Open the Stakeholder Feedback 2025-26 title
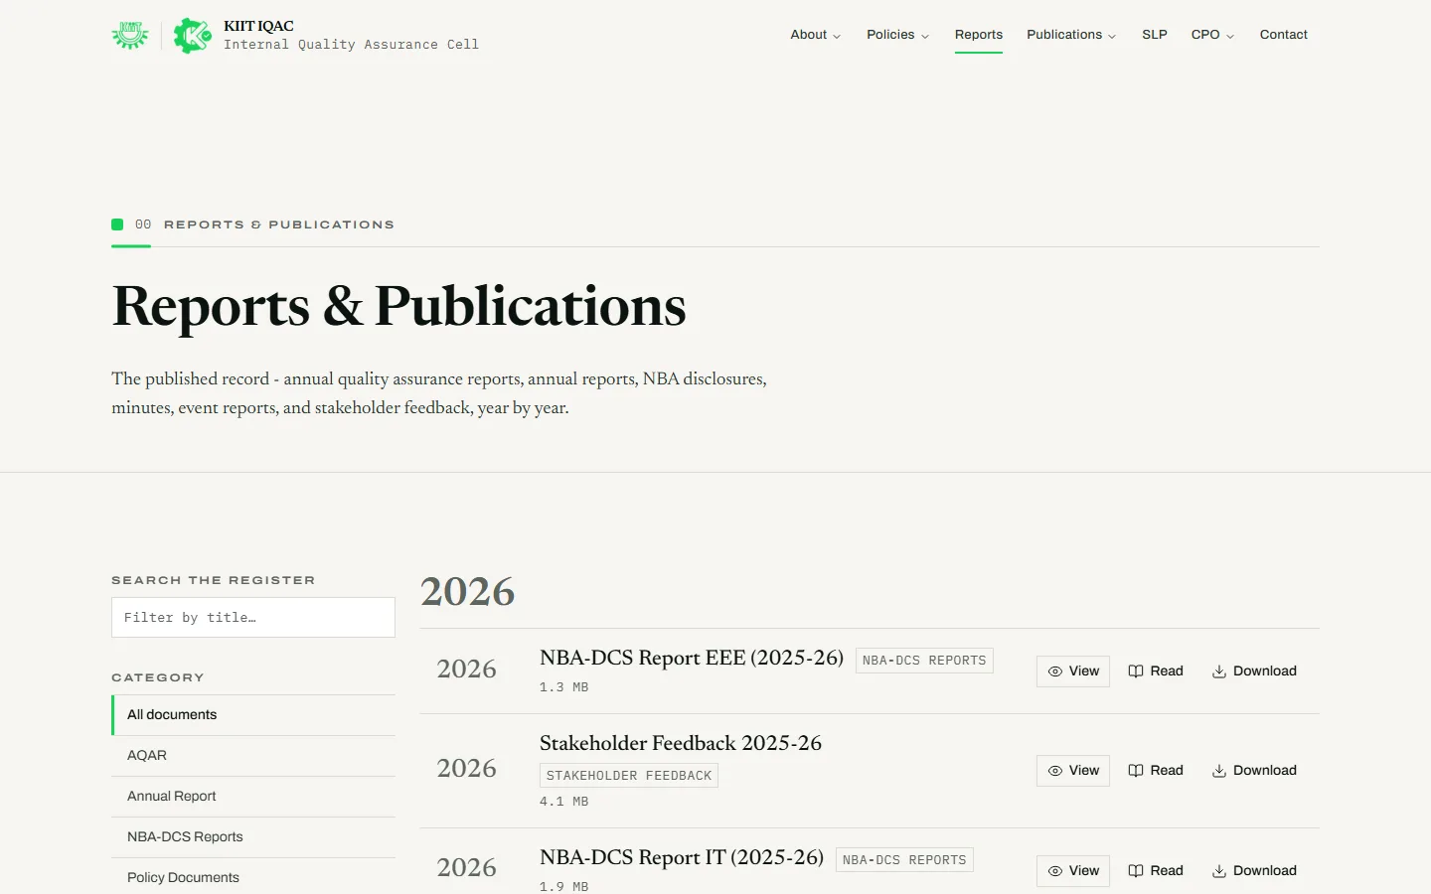Viewport: 1431px width, 894px height. pyautogui.click(x=681, y=743)
